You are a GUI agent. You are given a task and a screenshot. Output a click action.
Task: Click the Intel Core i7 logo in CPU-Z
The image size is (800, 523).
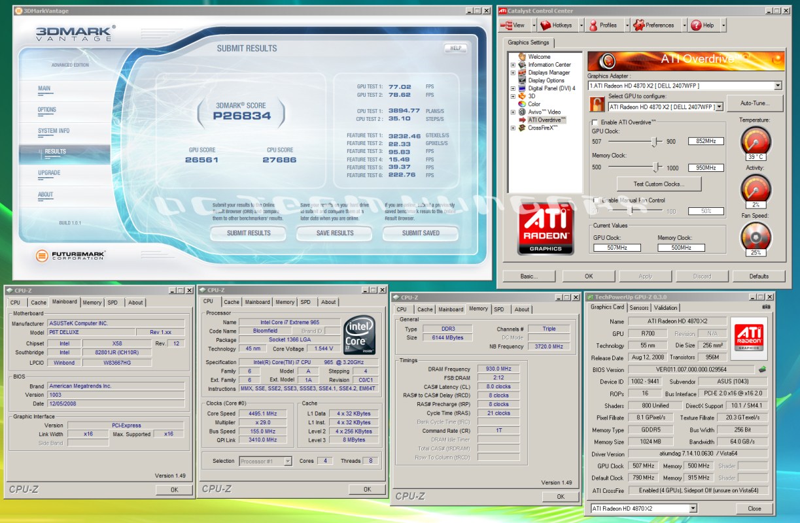click(359, 335)
